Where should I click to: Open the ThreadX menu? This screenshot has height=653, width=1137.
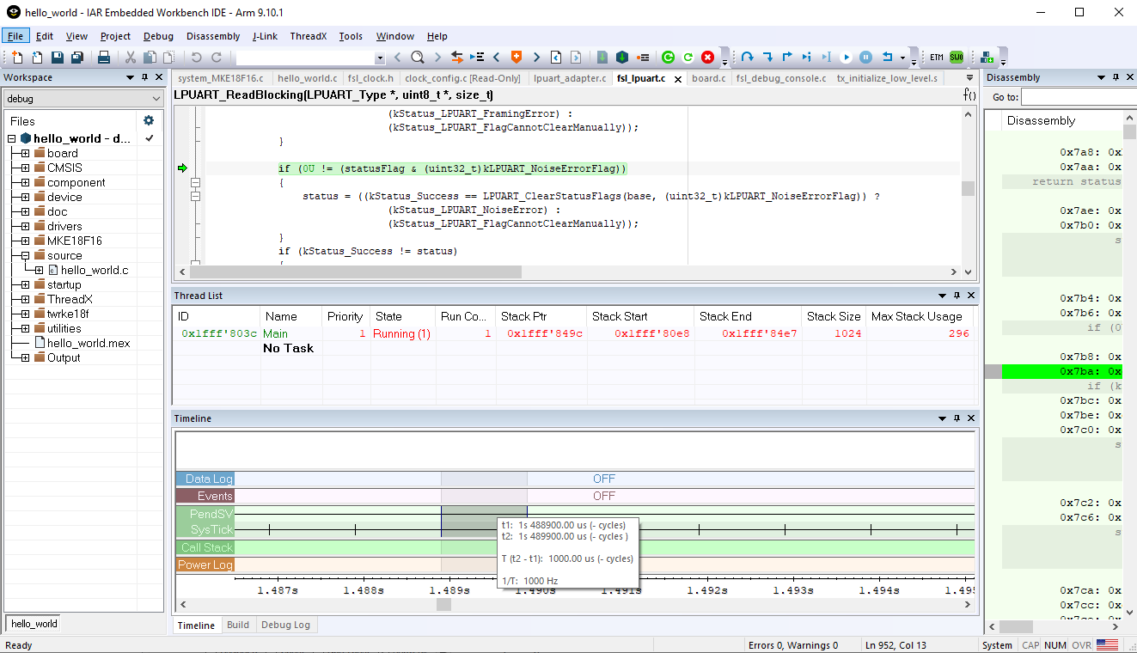click(x=308, y=36)
